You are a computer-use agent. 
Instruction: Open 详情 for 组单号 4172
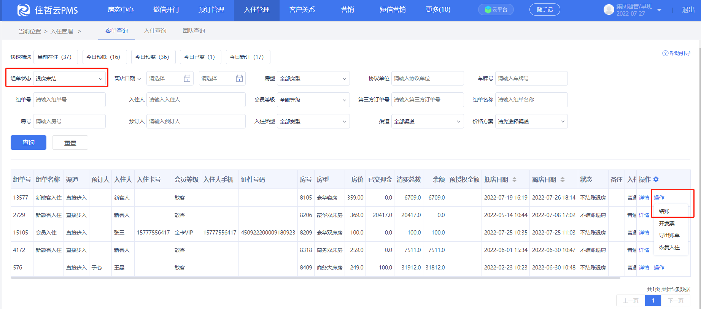[644, 250]
